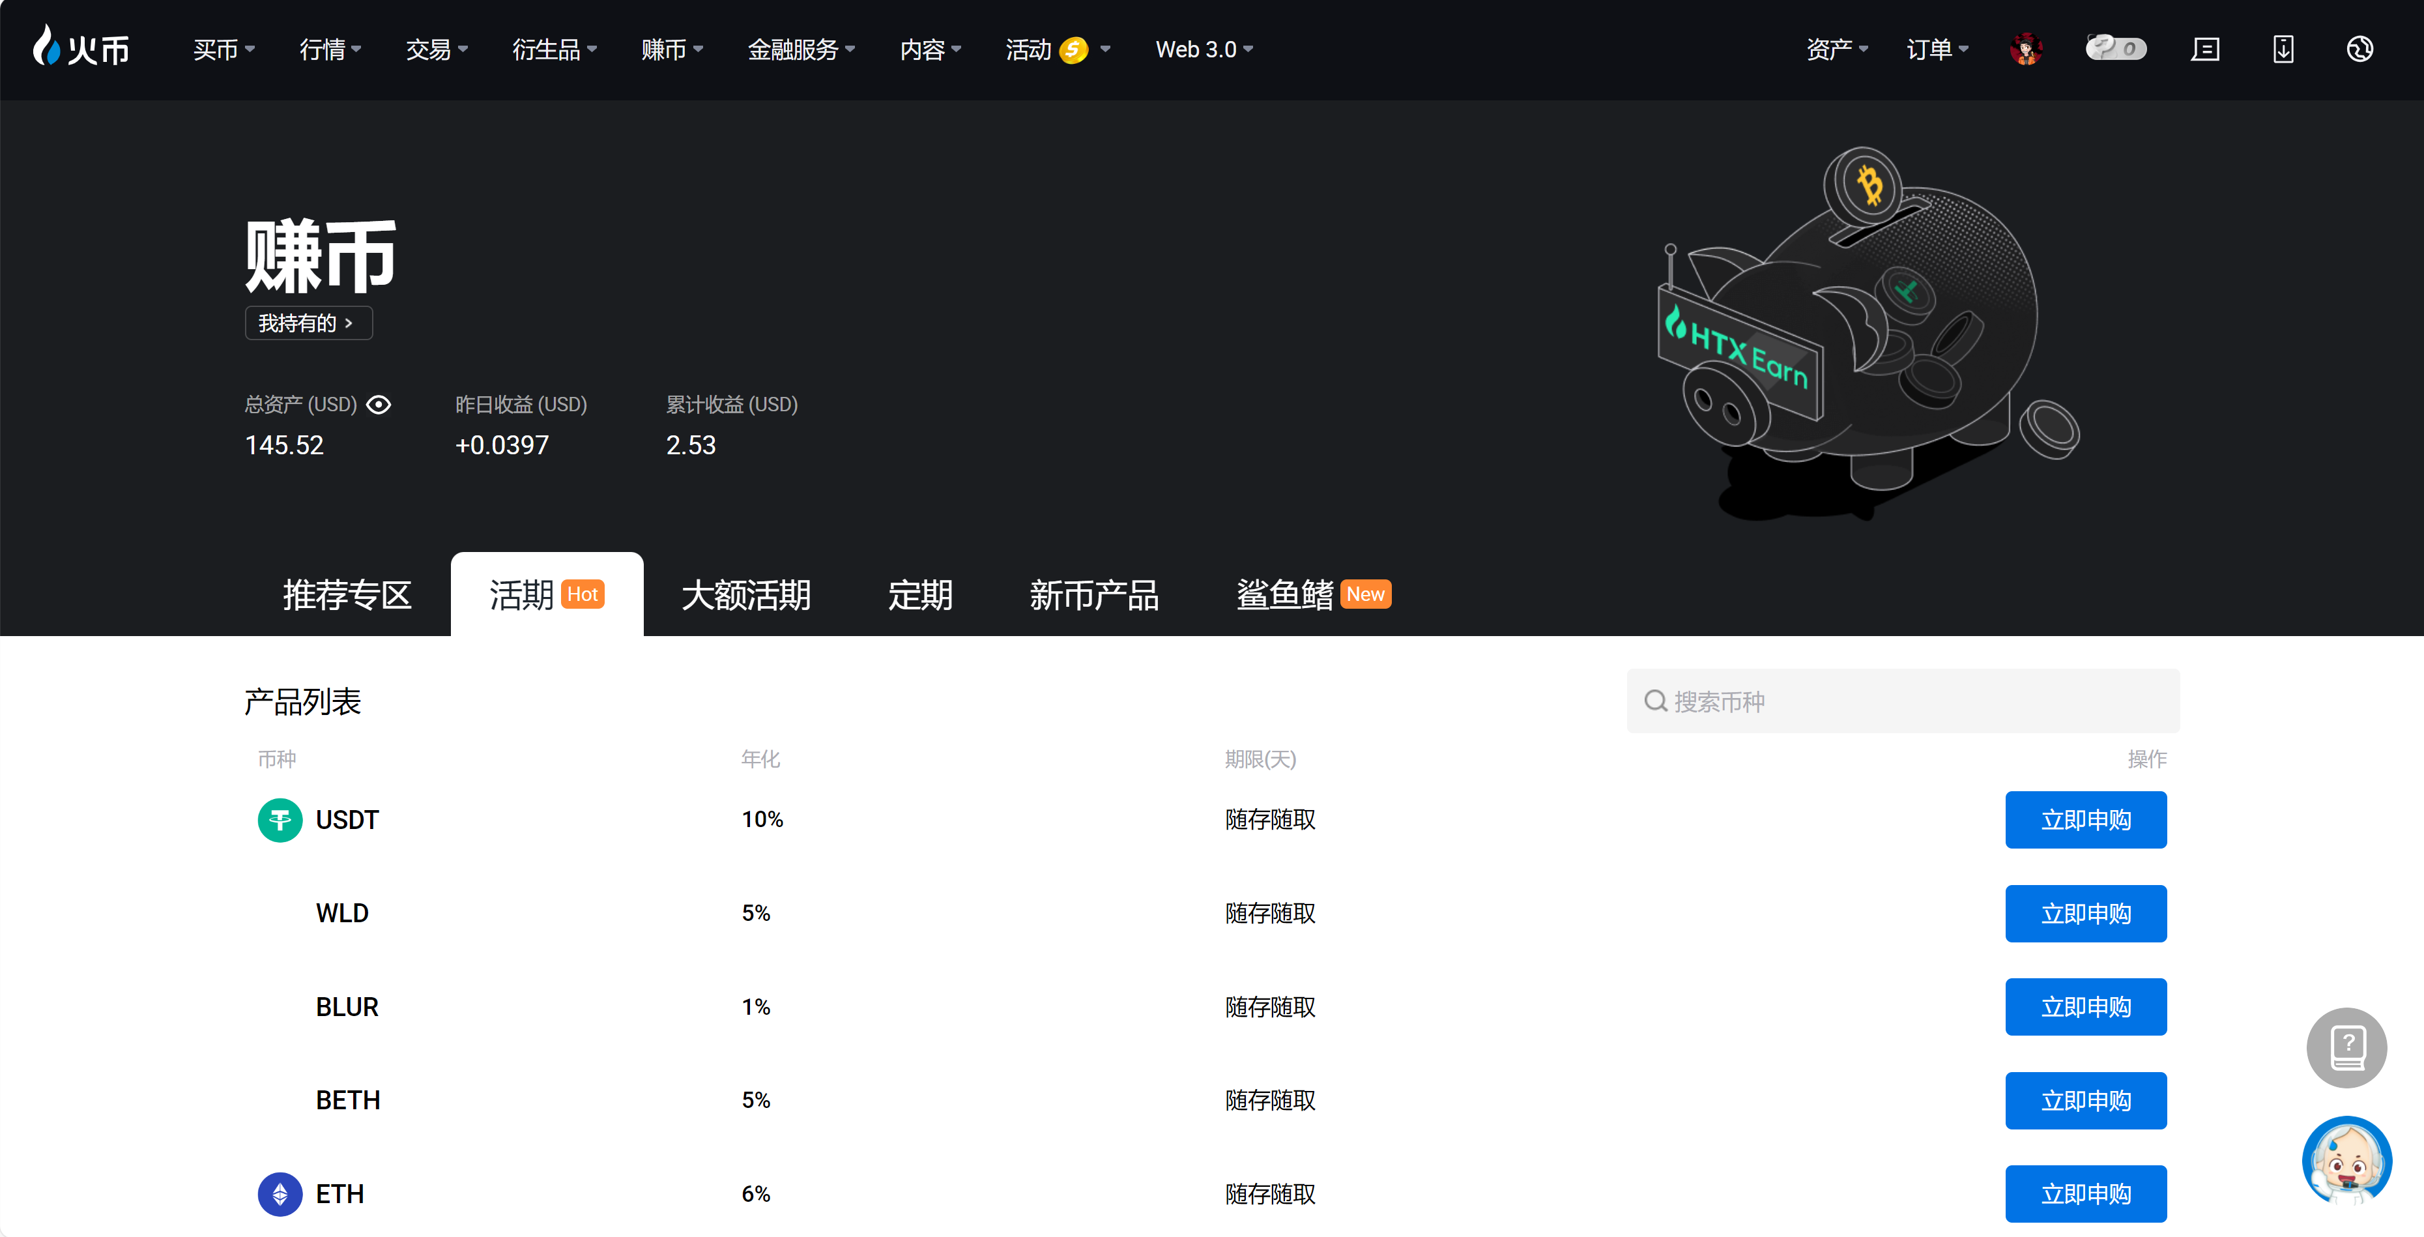
Task: Click 立即申购 for BLUR
Action: coord(2085,1008)
